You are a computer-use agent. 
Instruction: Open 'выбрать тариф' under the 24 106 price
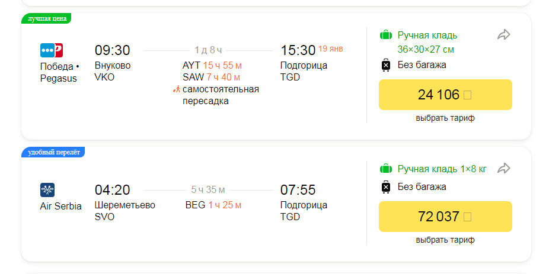tap(445, 118)
